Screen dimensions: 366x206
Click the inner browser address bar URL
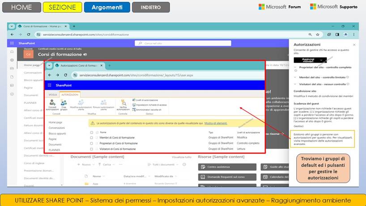pos(136,75)
